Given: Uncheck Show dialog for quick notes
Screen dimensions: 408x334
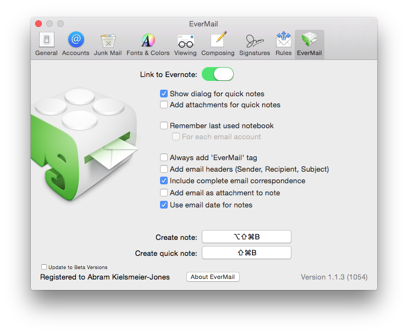Looking at the screenshot, I should (x=164, y=94).
